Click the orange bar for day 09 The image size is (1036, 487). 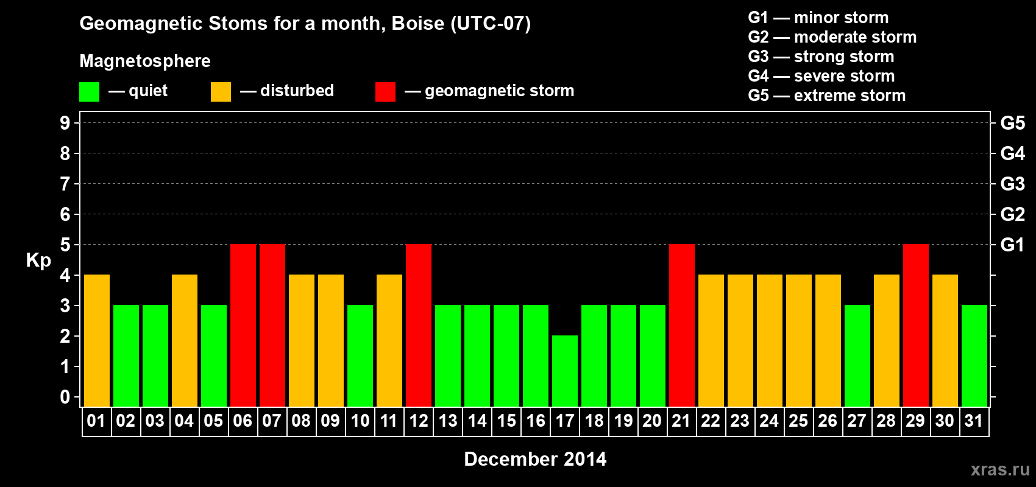point(331,340)
